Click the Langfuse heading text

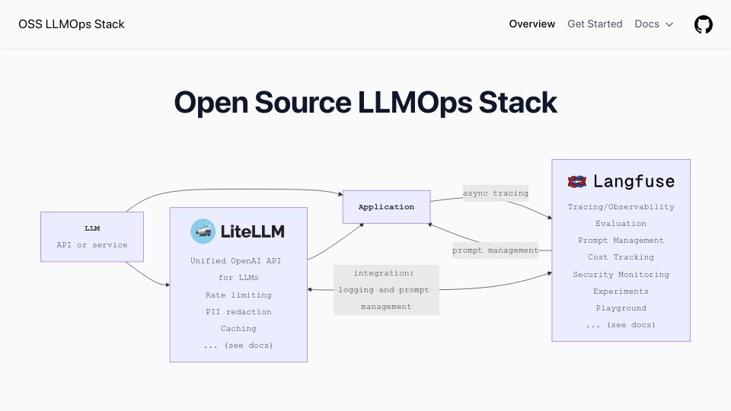(634, 181)
